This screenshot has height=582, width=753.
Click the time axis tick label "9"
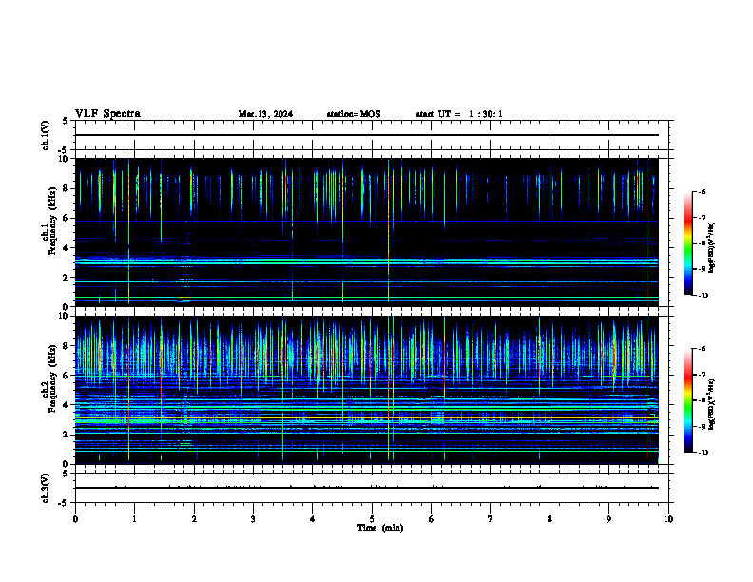608,519
